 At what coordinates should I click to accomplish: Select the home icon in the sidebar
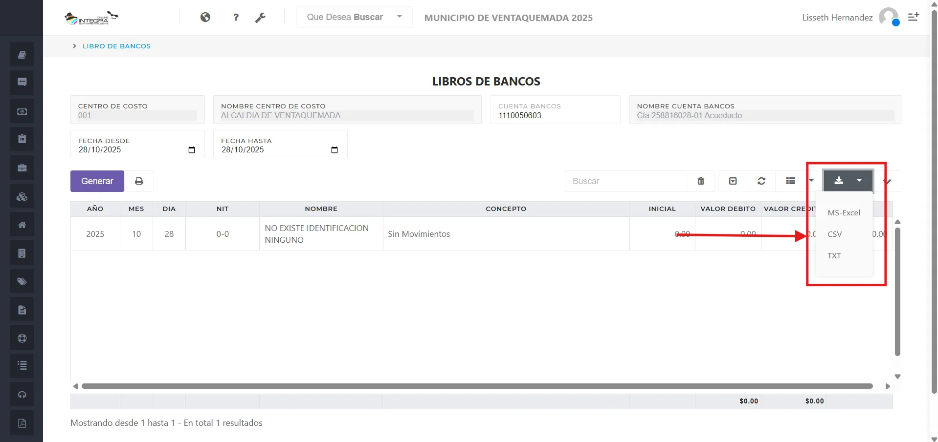pos(22,224)
